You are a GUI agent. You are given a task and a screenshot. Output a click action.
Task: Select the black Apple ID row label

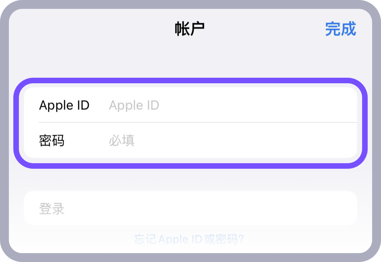[x=64, y=105]
